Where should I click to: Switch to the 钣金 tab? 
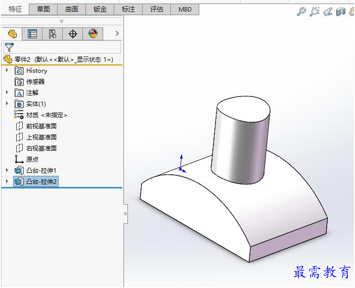tap(100, 9)
